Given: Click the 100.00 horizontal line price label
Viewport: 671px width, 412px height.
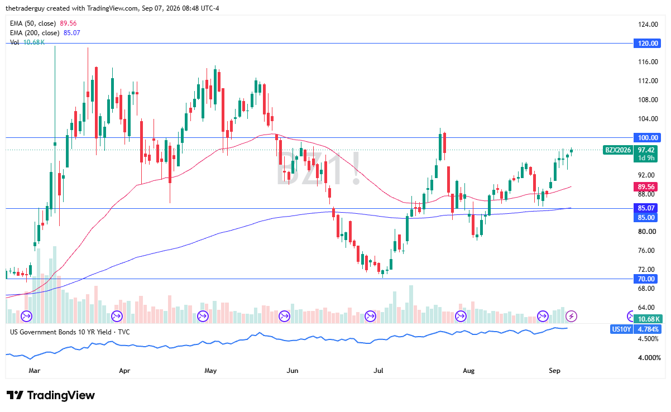Looking at the screenshot, I should 646,137.
